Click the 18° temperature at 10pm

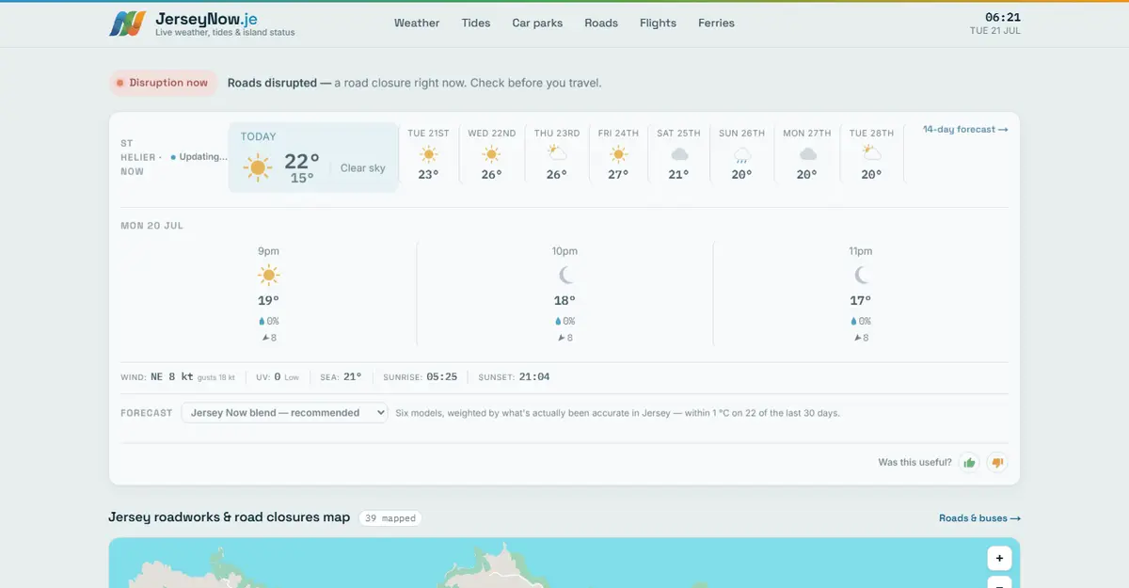(x=564, y=301)
